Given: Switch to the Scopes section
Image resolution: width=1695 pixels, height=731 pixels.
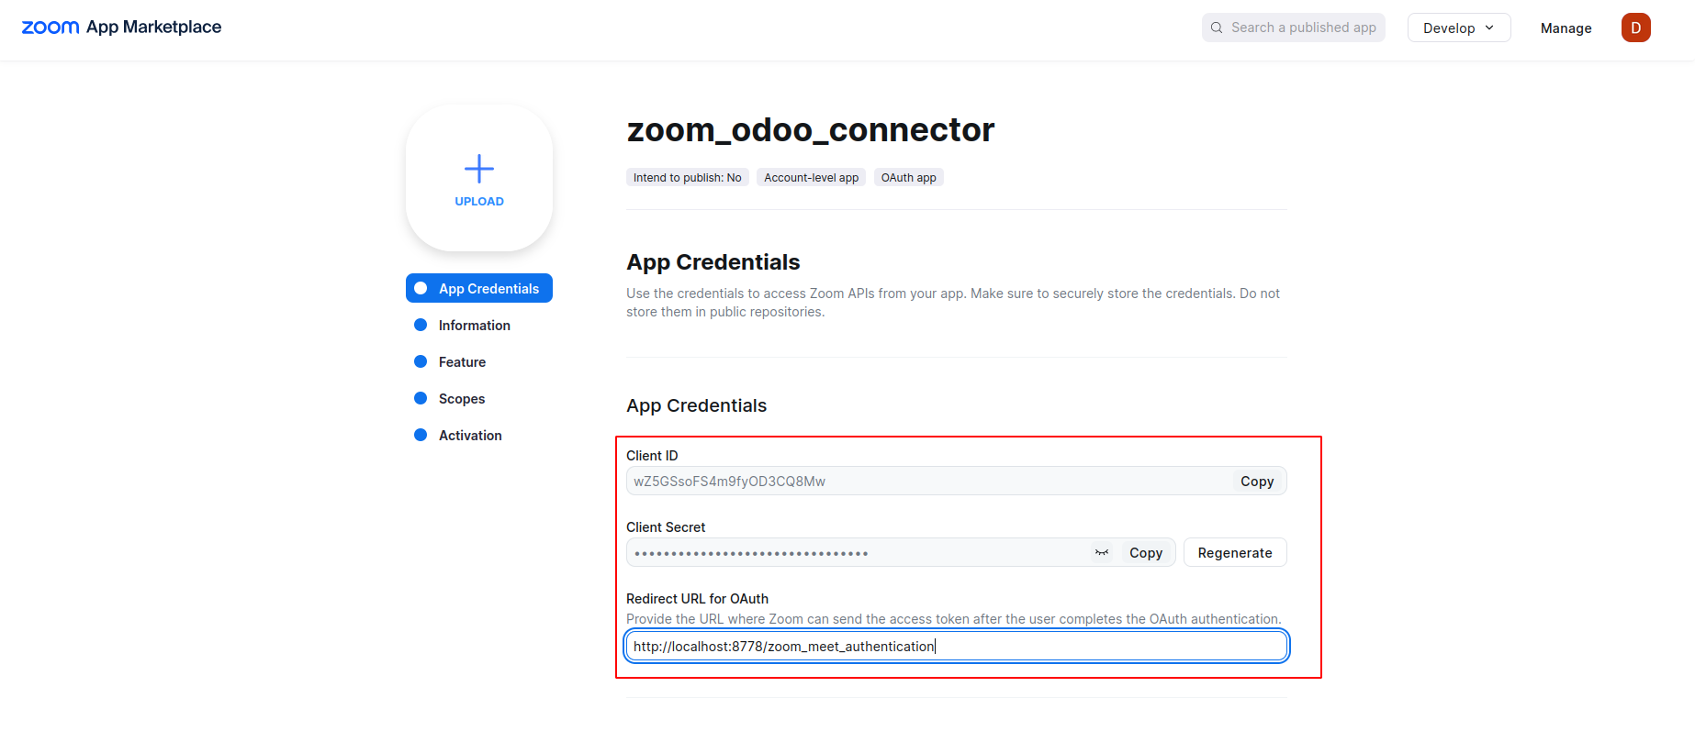Looking at the screenshot, I should coord(461,399).
